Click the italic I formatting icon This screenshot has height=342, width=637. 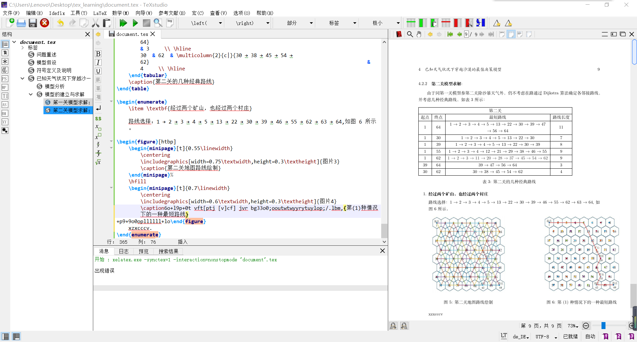click(x=98, y=62)
